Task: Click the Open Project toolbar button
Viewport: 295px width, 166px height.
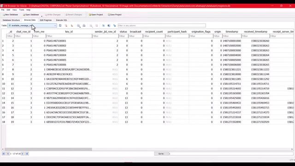Action: tap(96, 15)
